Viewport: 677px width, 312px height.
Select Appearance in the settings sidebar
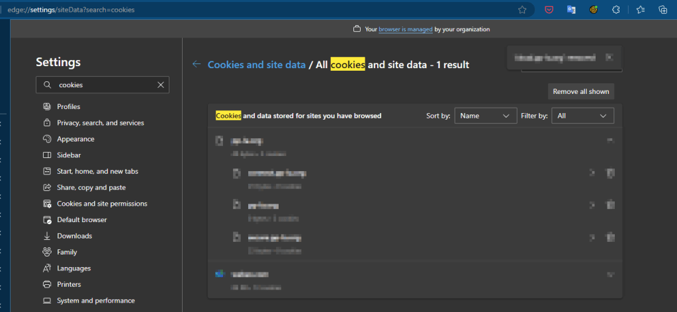pyautogui.click(x=75, y=139)
